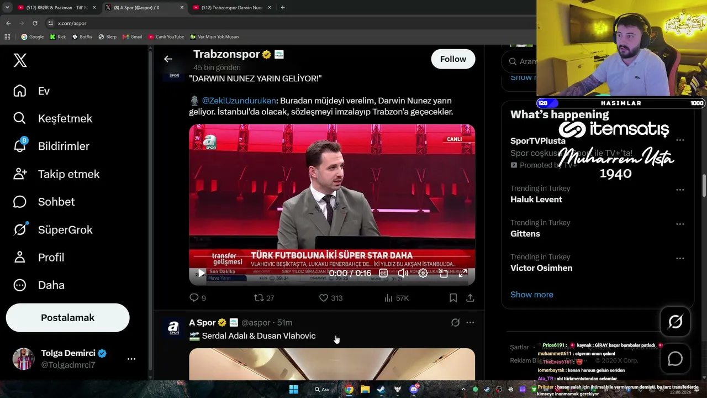Open Chrome from the taskbar
Image resolution: width=707 pixels, height=398 pixels.
coord(349,389)
